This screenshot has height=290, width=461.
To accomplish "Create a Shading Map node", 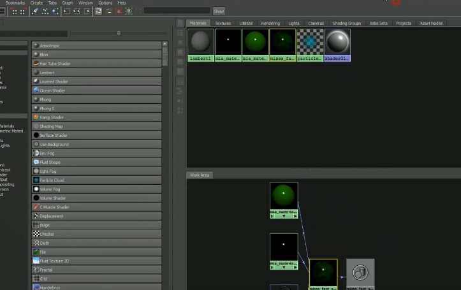I will [97, 126].
